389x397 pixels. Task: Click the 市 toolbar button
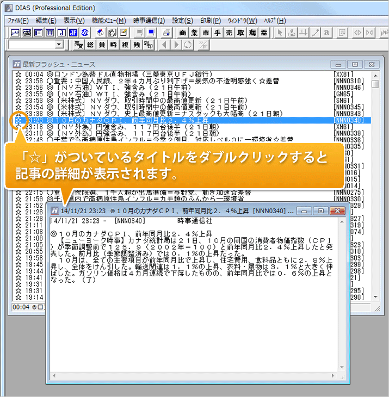point(205,33)
